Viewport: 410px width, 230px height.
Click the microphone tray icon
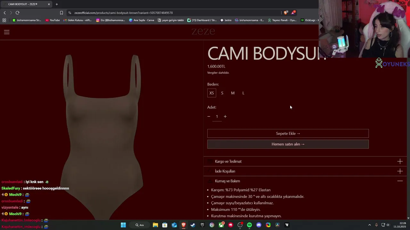(x=376, y=225)
